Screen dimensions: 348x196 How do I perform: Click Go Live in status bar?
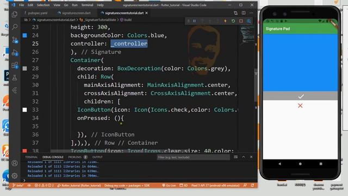click(x=169, y=185)
